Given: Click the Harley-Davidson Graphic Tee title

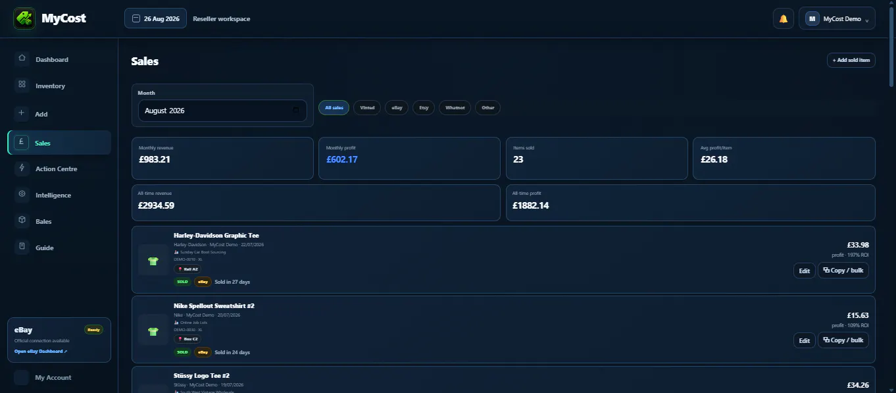Looking at the screenshot, I should pyautogui.click(x=216, y=236).
